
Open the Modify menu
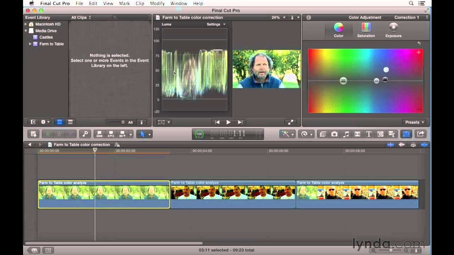click(x=157, y=4)
